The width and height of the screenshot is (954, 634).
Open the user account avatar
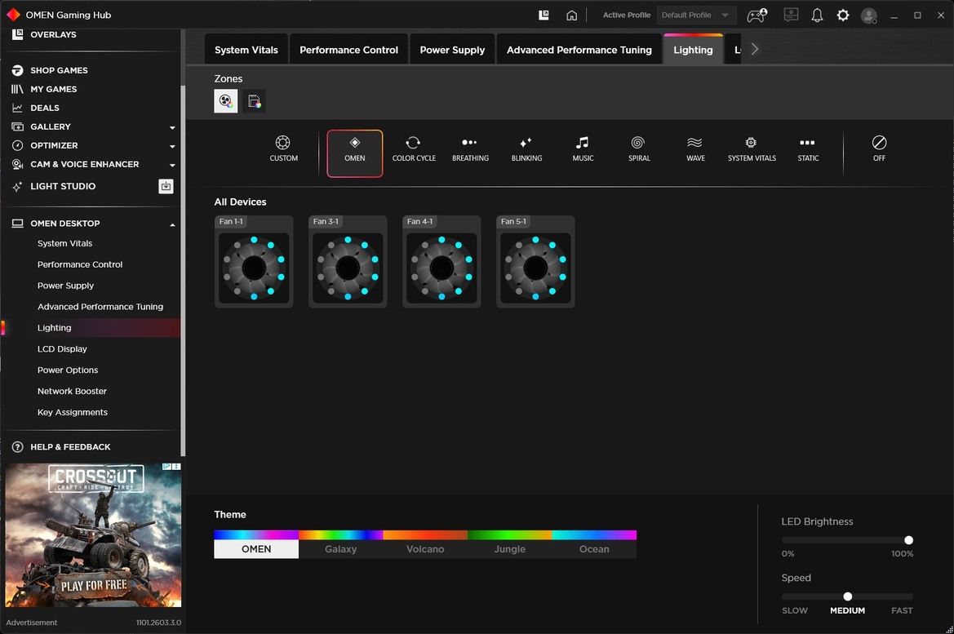click(869, 16)
